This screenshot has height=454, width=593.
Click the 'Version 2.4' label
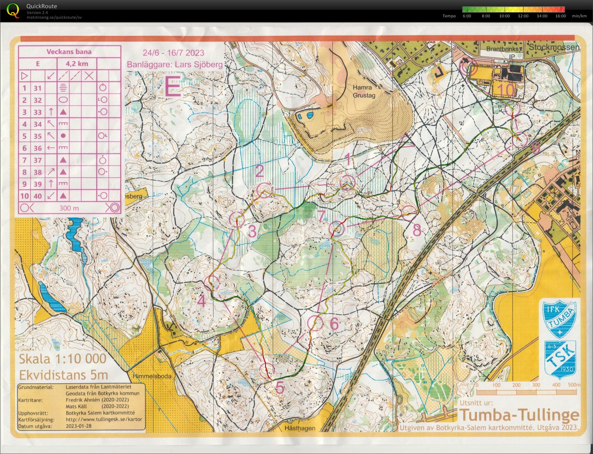click(37, 13)
